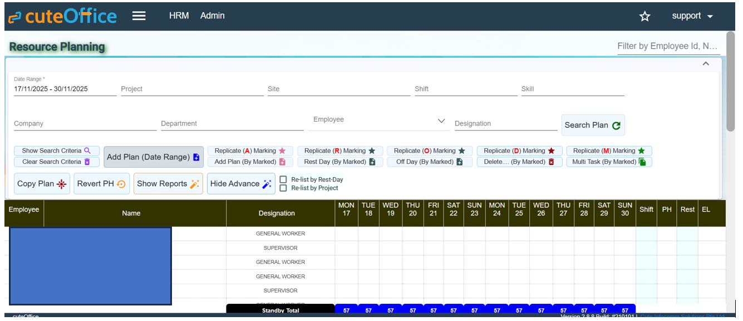This screenshot has width=743, height=321.
Task: Click the Clear Search Criteria trash icon
Action: (x=87, y=162)
